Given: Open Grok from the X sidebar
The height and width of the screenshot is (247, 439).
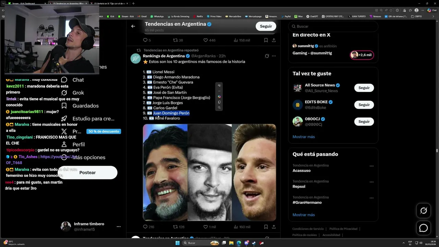Looking at the screenshot, I should 72,93.
